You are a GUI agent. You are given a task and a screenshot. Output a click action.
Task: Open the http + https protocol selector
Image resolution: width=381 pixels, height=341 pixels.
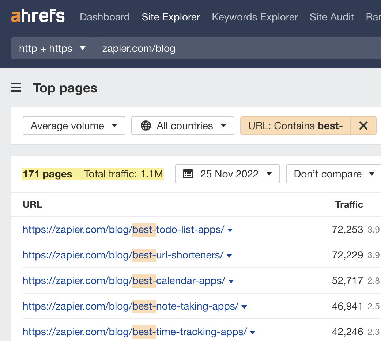point(52,48)
